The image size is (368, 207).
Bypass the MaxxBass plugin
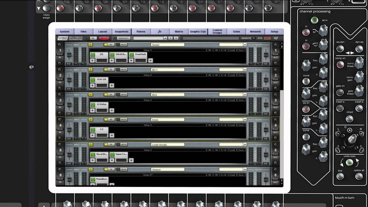93,180
